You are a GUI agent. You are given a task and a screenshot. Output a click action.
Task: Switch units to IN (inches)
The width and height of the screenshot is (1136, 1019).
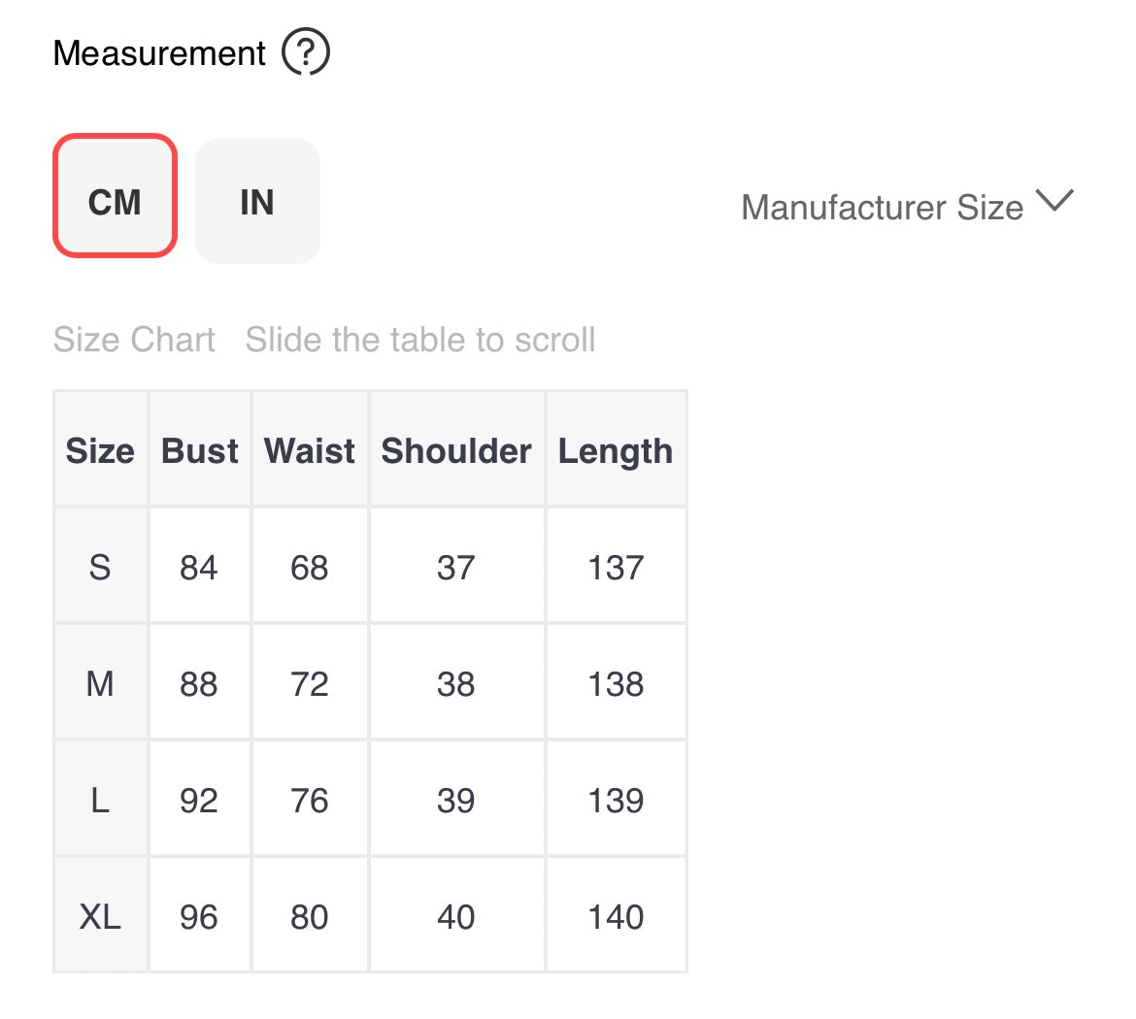pyautogui.click(x=257, y=202)
